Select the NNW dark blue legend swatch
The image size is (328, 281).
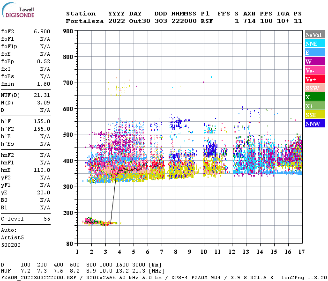click(x=315, y=123)
